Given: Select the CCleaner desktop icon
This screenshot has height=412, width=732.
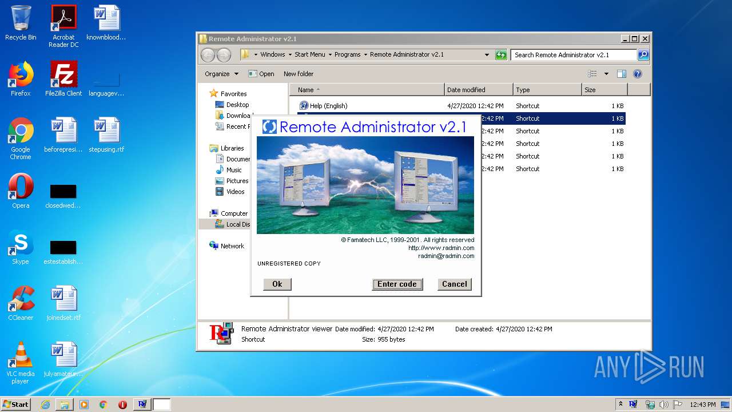Looking at the screenshot, I should point(21,303).
